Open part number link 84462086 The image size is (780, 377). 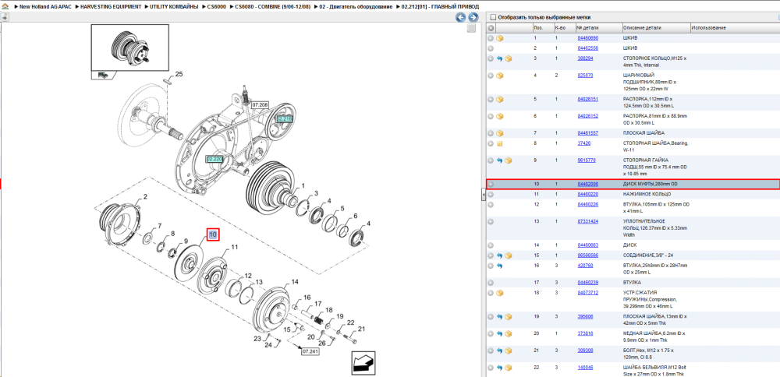click(x=587, y=185)
